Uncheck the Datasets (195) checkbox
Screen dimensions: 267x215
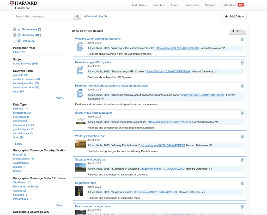coord(15,35)
